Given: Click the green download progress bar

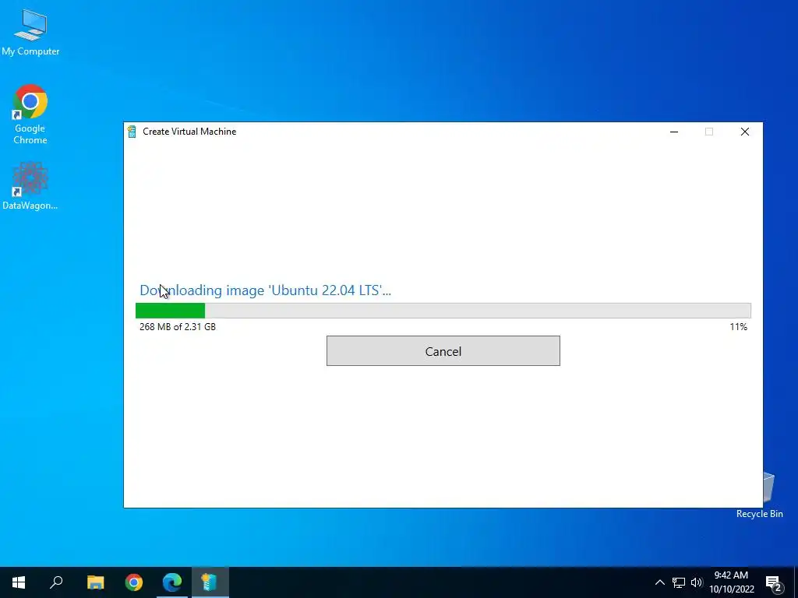Looking at the screenshot, I should [x=443, y=310].
